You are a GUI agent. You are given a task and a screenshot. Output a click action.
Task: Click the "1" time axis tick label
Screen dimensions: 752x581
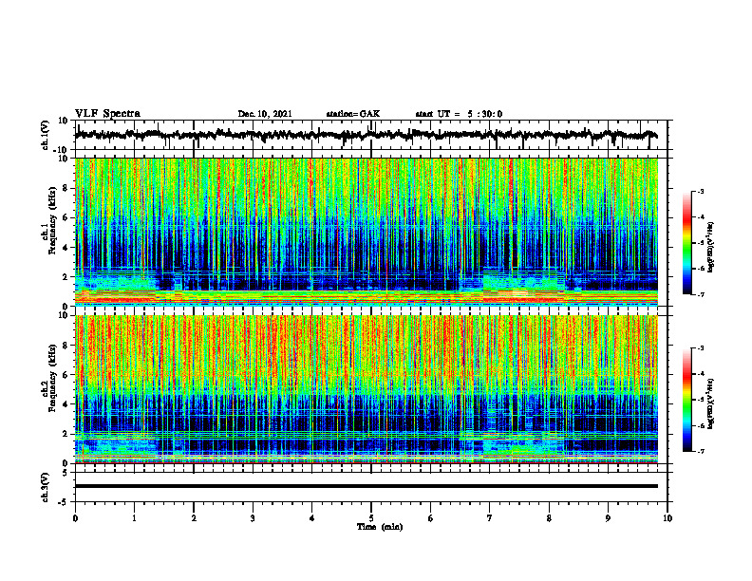134,518
